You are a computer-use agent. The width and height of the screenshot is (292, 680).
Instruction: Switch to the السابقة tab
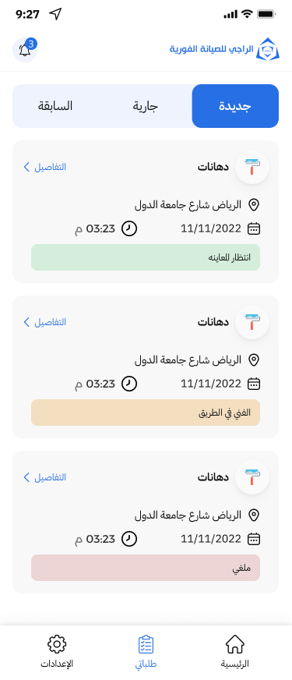click(55, 106)
